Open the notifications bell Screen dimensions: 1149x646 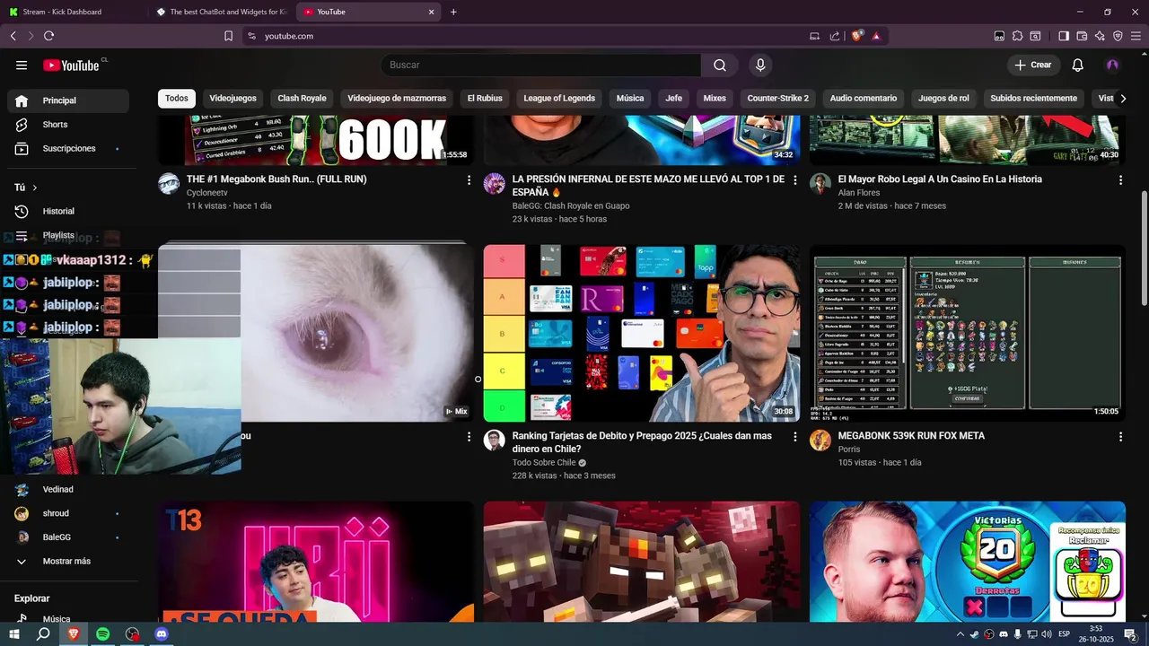point(1078,65)
